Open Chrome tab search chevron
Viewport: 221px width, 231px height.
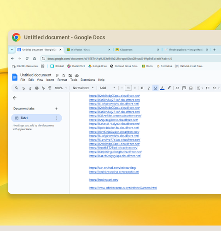pyautogui.click(x=12, y=49)
